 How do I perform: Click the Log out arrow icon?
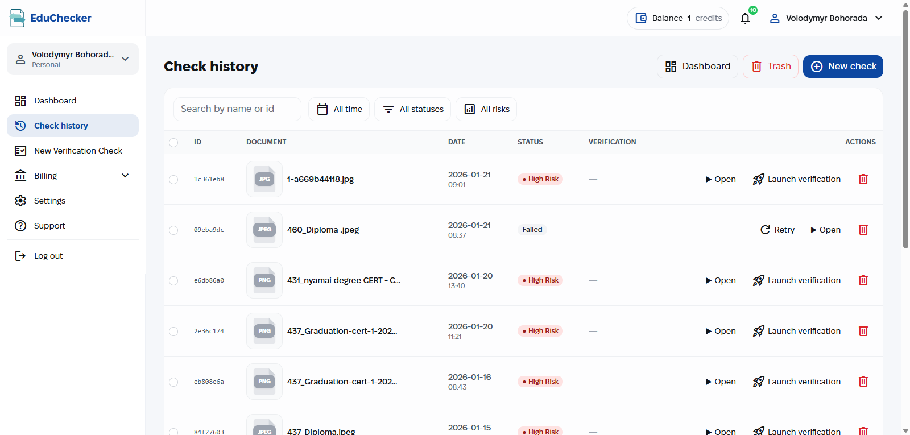(x=20, y=256)
